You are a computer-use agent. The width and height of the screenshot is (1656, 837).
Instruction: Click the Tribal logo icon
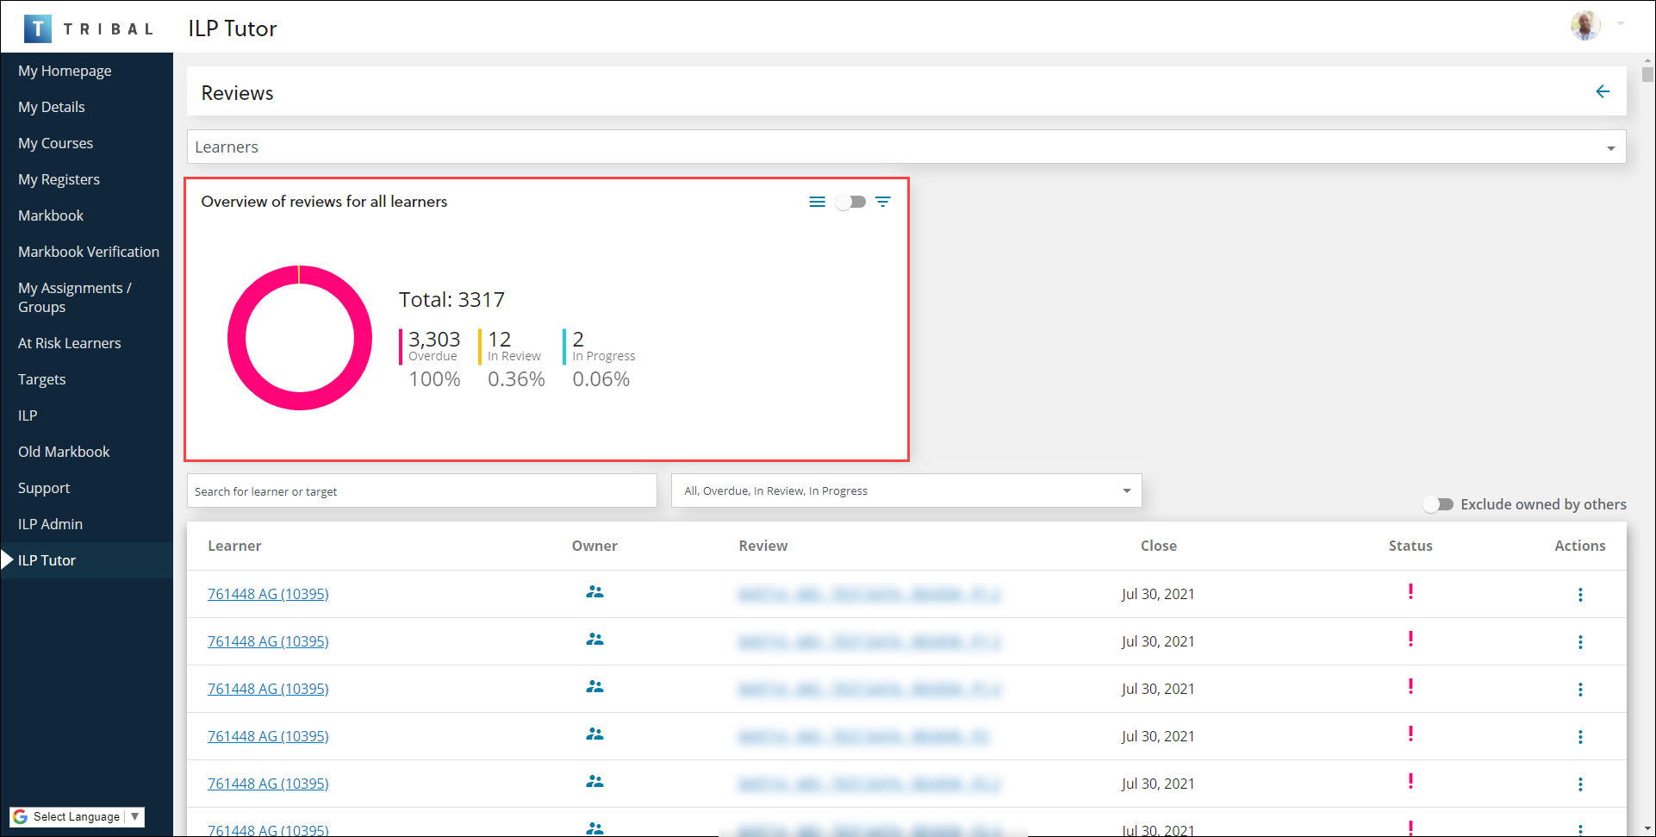[38, 28]
